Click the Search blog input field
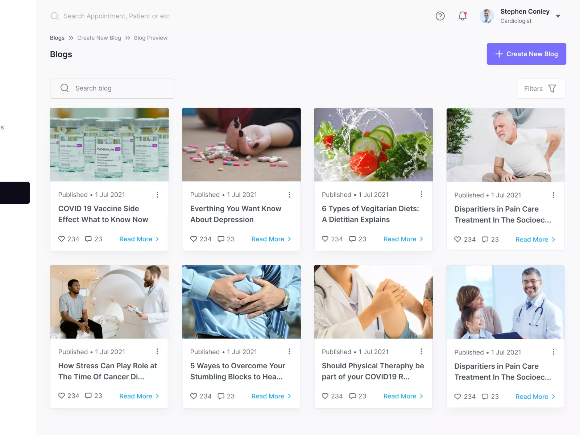The width and height of the screenshot is (580, 435). coord(112,88)
